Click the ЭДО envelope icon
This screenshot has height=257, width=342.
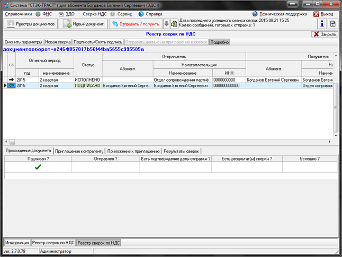coord(61,14)
